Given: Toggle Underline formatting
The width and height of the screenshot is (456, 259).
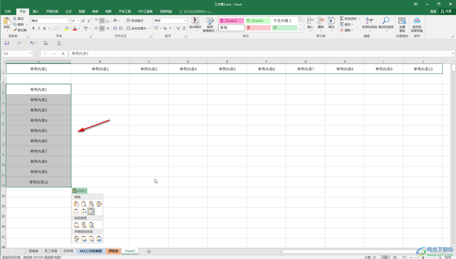Looking at the screenshot, I should (44, 28).
